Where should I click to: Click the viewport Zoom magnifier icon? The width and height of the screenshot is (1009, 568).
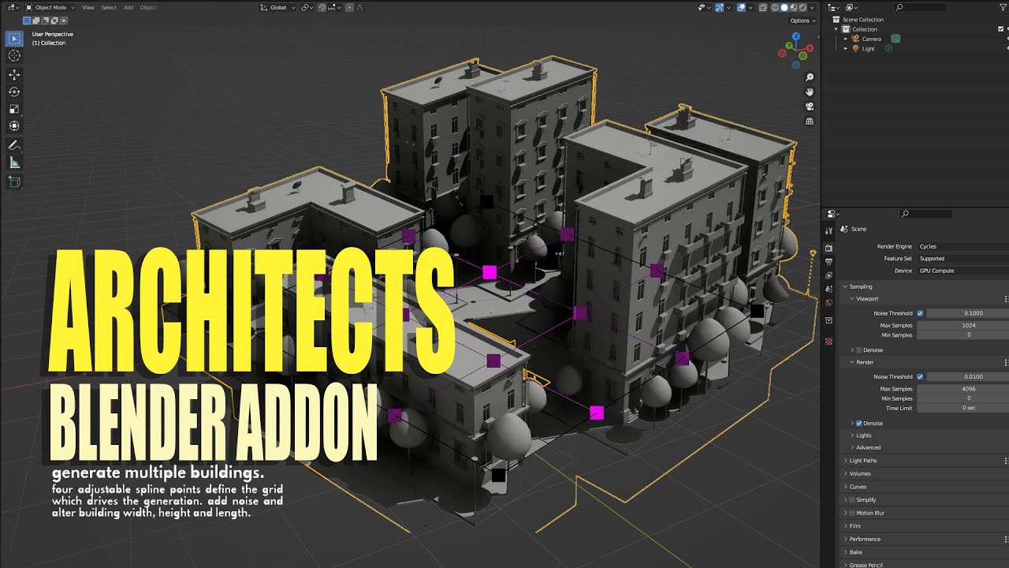tap(810, 77)
